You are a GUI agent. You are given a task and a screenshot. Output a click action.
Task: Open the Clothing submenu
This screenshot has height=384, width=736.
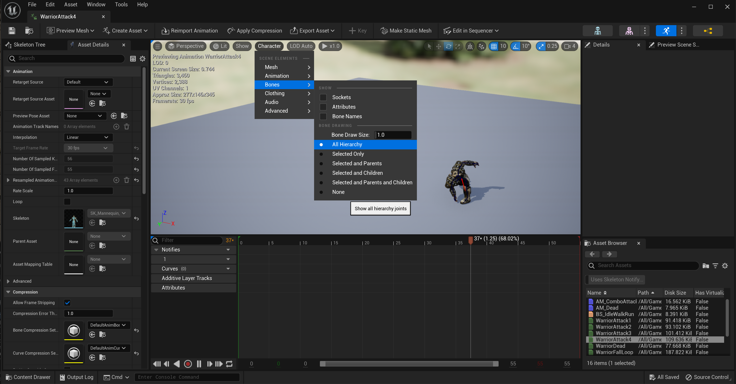point(284,93)
